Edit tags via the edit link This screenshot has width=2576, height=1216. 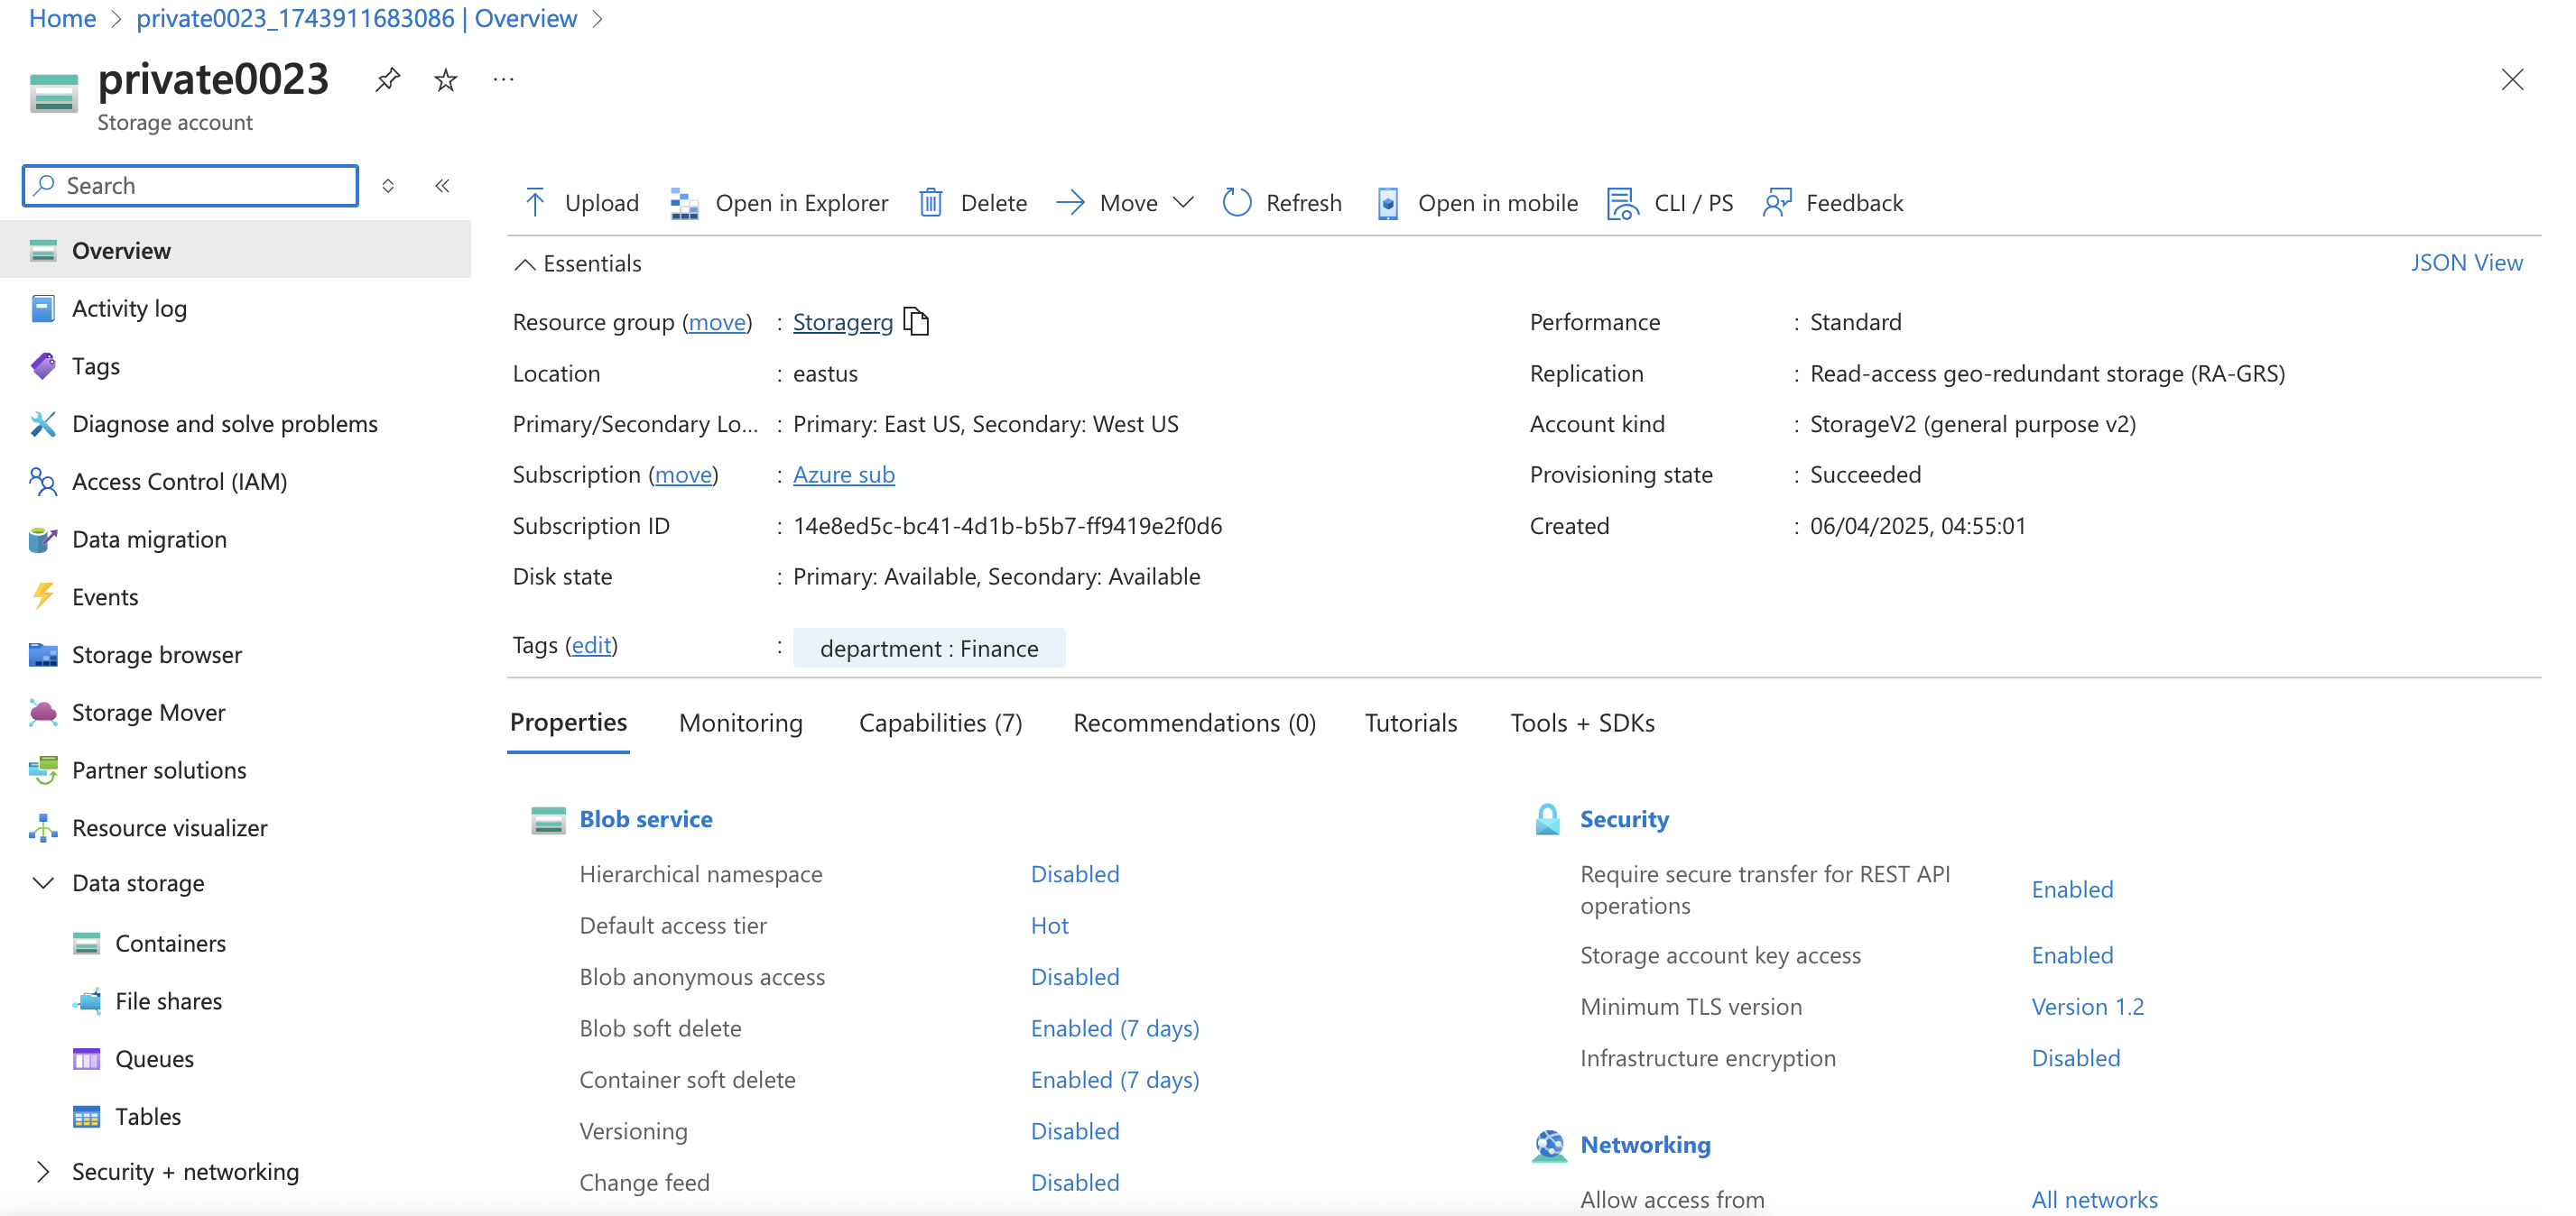pyautogui.click(x=591, y=646)
